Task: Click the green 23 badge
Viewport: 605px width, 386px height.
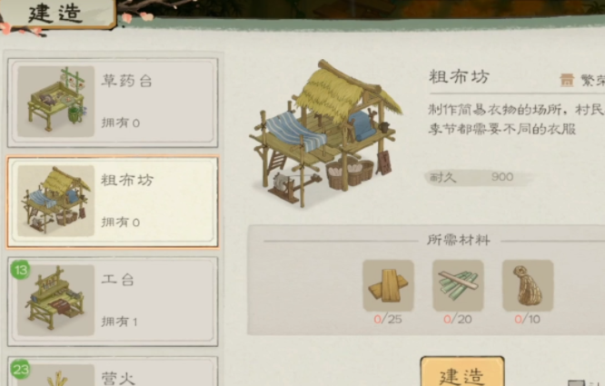Action: coord(21,370)
